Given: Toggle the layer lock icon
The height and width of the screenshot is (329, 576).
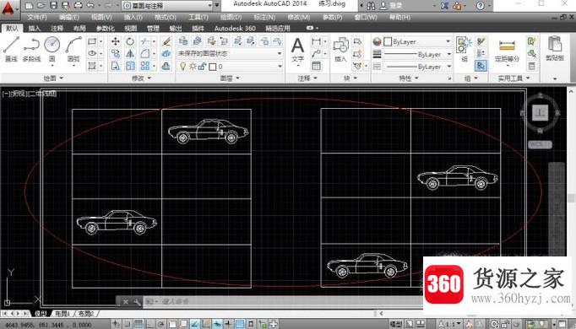Looking at the screenshot, I should (x=202, y=67).
